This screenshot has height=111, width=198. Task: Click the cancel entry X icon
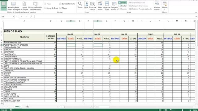click(x=21, y=17)
